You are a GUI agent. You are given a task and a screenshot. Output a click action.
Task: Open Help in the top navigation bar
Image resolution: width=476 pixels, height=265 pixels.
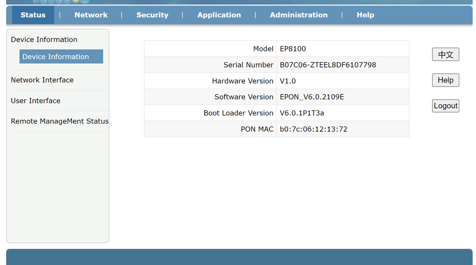point(365,15)
